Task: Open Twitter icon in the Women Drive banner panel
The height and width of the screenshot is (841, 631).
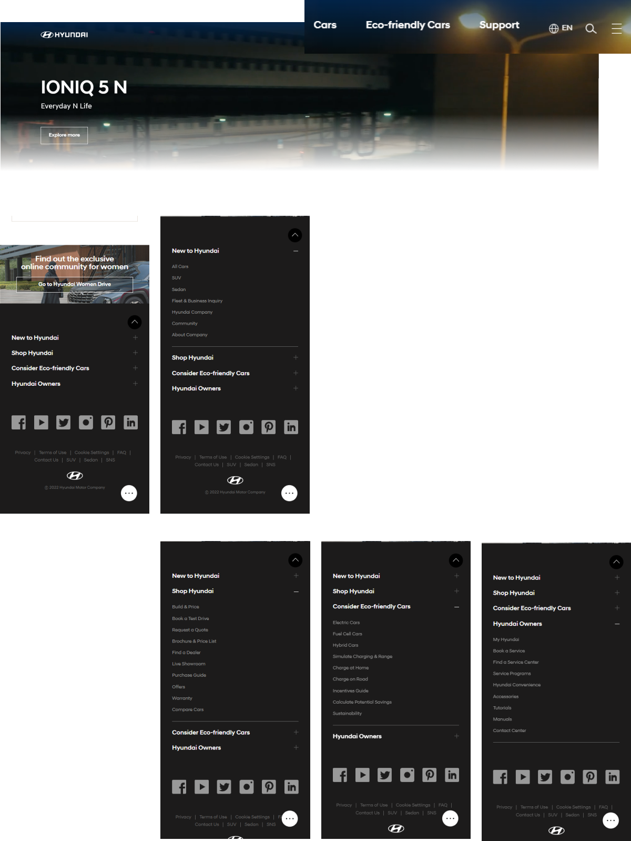Action: click(64, 422)
